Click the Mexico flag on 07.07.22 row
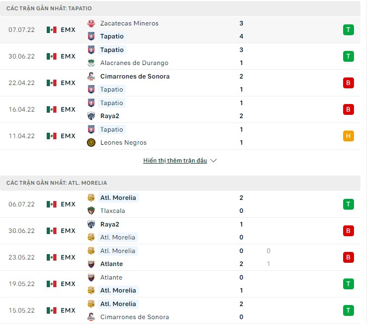Image resolution: width=367 pixels, height=324 pixels. click(52, 30)
